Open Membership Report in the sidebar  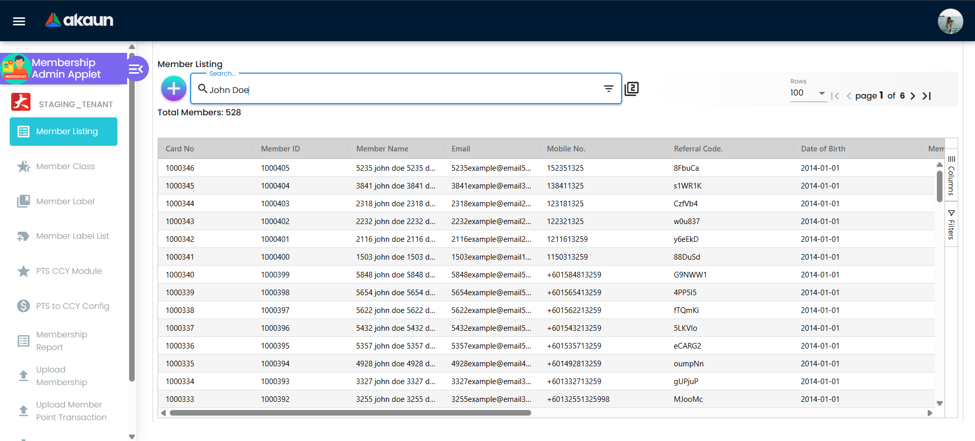tap(64, 341)
